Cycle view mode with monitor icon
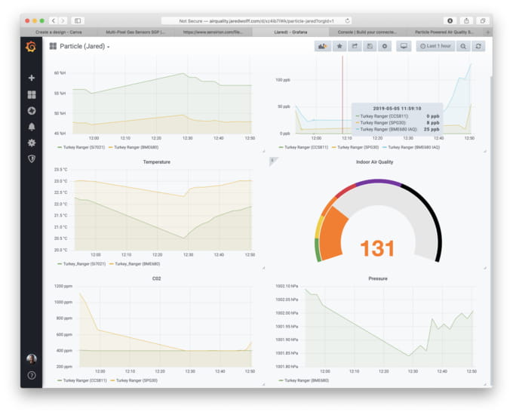This screenshot has width=513, height=415. click(x=404, y=46)
